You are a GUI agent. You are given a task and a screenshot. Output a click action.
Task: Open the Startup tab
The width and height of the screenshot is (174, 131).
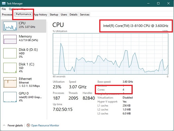tap(54, 14)
